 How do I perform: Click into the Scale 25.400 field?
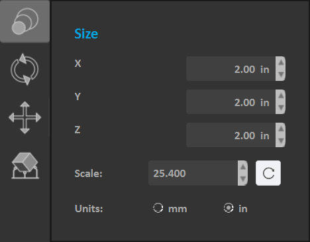(193, 173)
